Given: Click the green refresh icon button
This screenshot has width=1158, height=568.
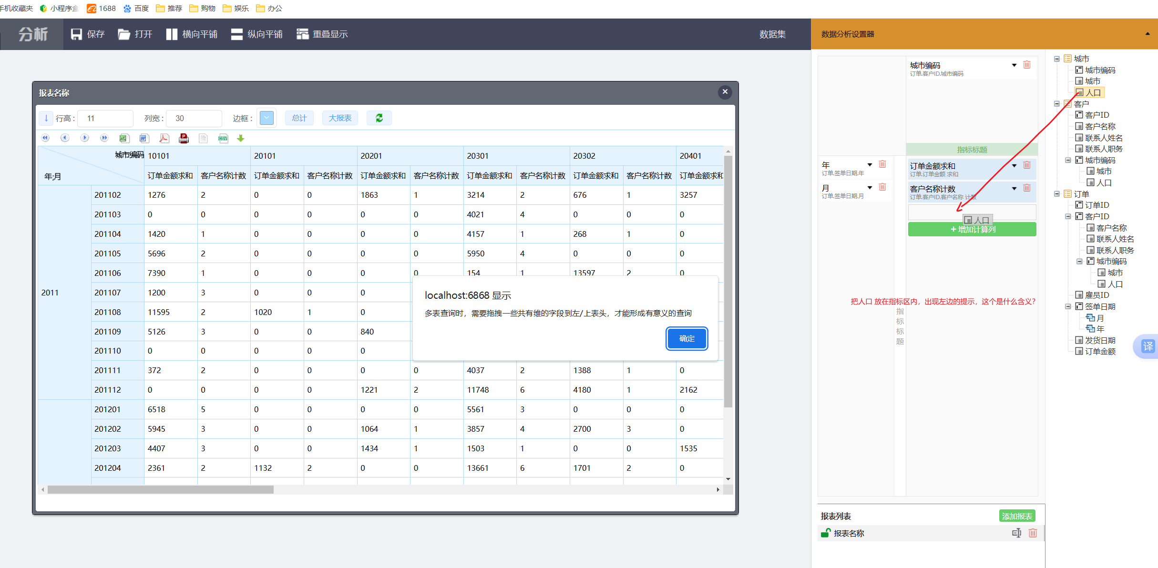Looking at the screenshot, I should (x=379, y=118).
